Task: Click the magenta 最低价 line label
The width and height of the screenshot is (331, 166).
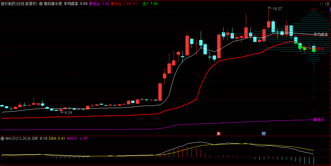Action: tap(319, 120)
